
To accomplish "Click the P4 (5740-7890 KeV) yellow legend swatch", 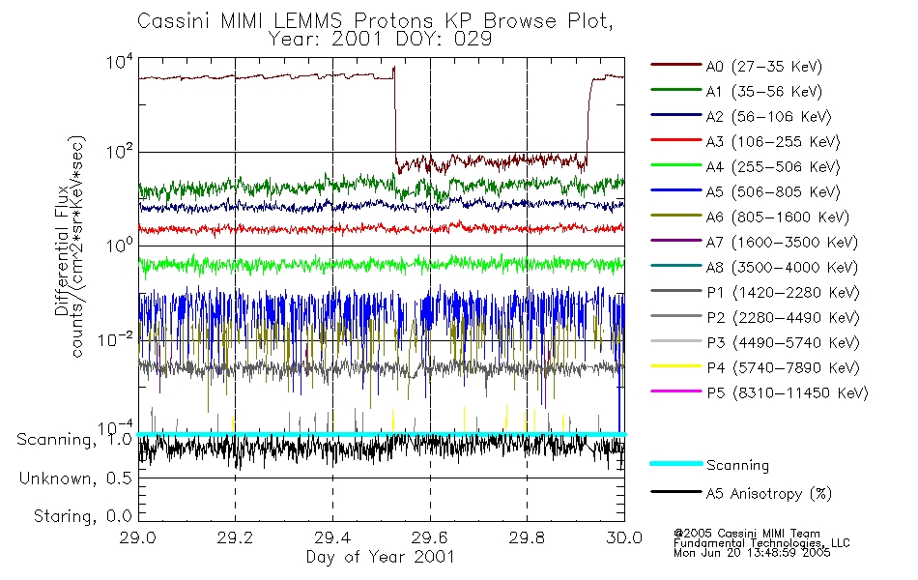I will (676, 366).
